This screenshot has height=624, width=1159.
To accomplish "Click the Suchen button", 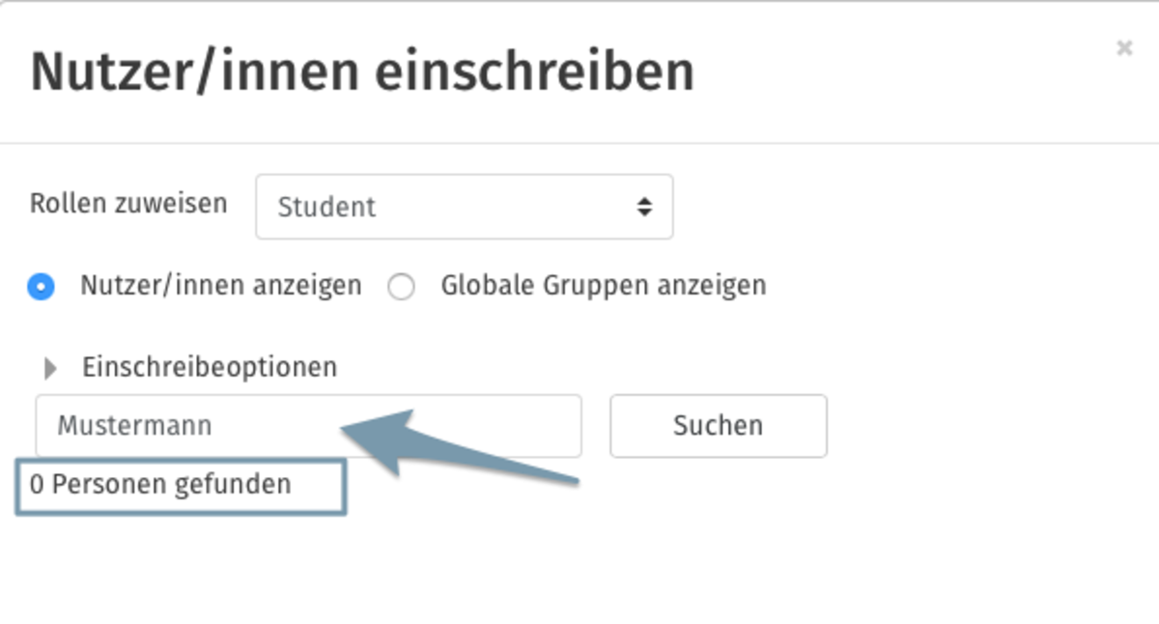I will pos(718,425).
